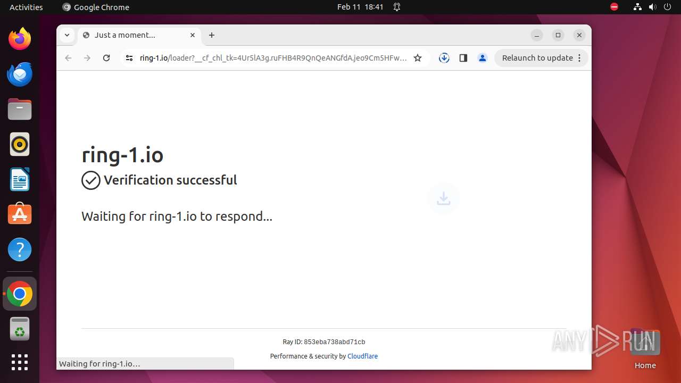Reload the current page
The image size is (681, 383).
coord(106,58)
